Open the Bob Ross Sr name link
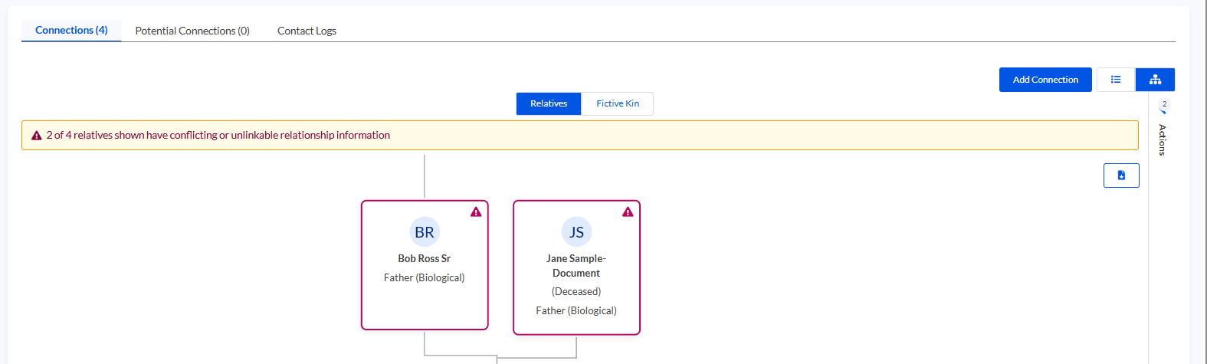The image size is (1207, 364). [425, 258]
